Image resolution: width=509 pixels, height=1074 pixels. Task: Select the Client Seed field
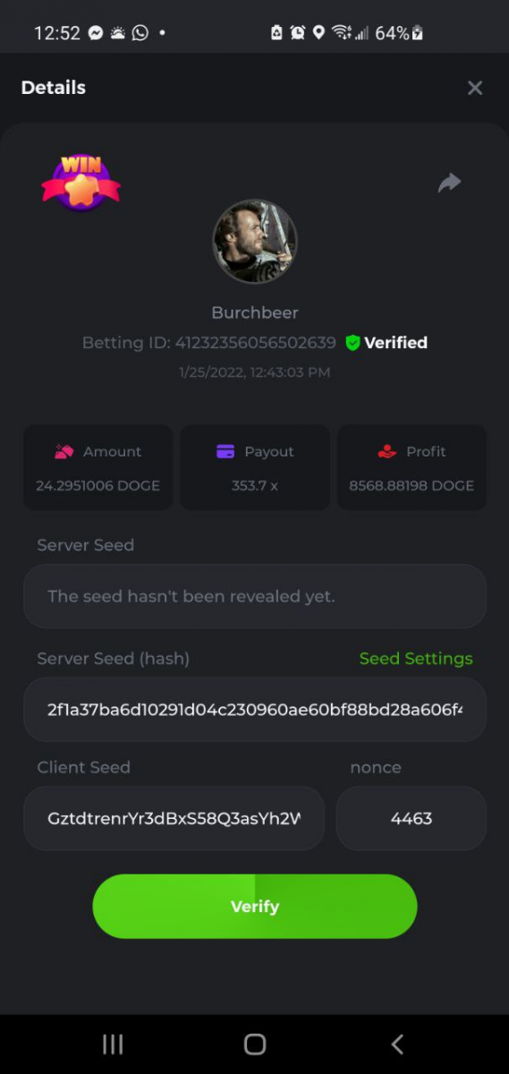click(174, 818)
